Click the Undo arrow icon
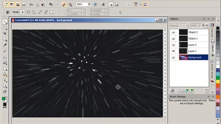 click(51, 4)
